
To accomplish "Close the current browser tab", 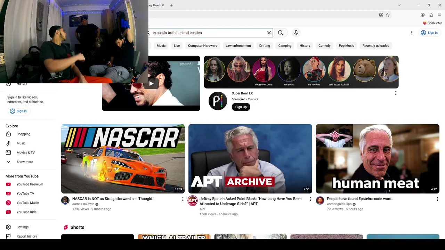I will click(162, 5).
